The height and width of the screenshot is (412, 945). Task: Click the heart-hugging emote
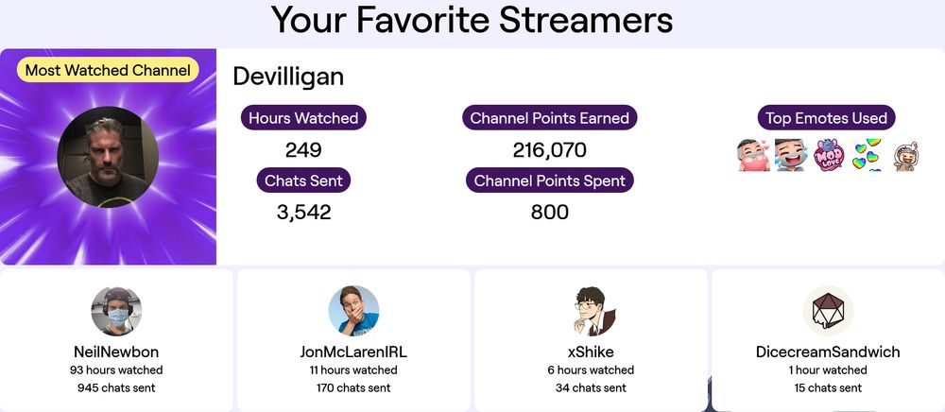(753, 154)
